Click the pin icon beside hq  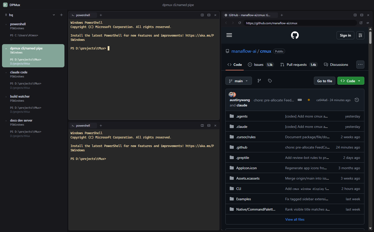(6, 15)
